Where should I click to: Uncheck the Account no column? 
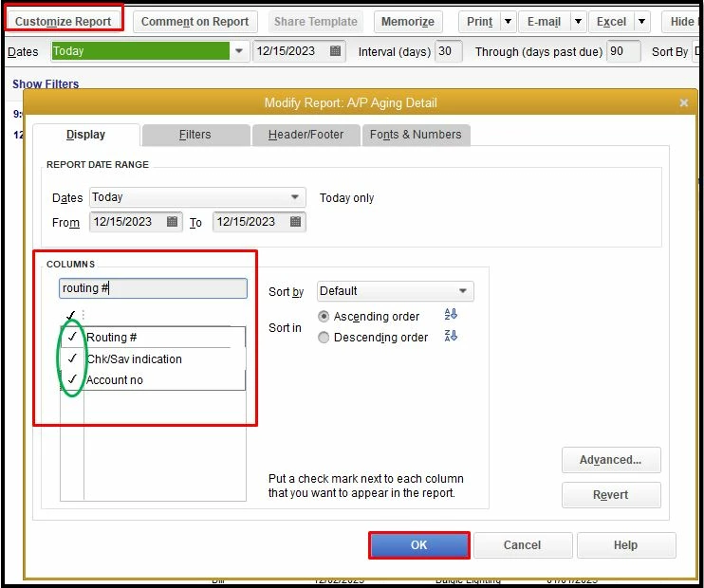point(72,379)
